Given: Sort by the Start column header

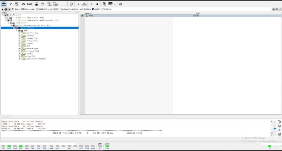Looking at the screenshot, I should click(198, 13).
